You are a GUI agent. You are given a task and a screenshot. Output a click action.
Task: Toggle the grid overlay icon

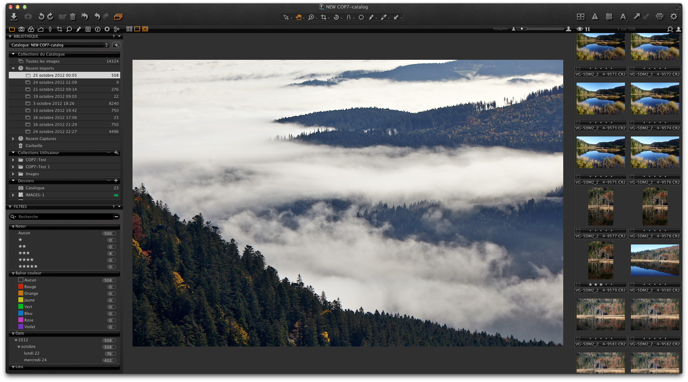(x=609, y=17)
